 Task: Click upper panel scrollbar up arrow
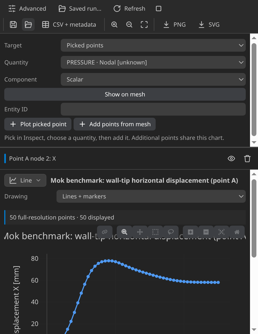coord(254,38)
